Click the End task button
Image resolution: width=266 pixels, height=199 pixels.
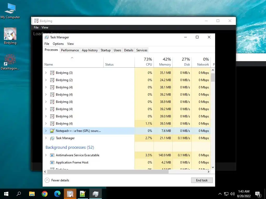click(202, 180)
